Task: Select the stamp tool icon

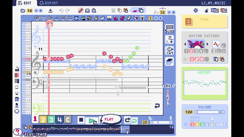Action: pos(94,11)
